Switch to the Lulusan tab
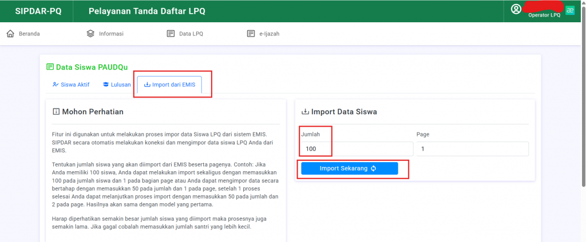 pos(117,84)
